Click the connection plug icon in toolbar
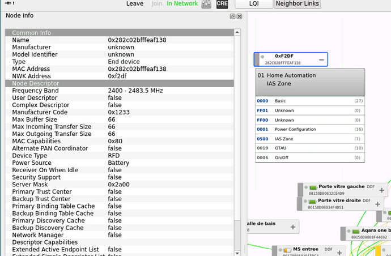Image resolution: width=391 pixels, height=256 pixels. pos(10,3)
